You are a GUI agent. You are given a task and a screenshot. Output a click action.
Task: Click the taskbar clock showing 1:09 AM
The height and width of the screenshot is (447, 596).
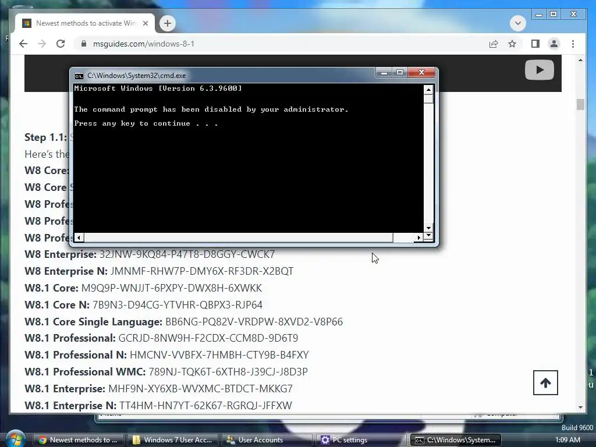tap(567, 440)
